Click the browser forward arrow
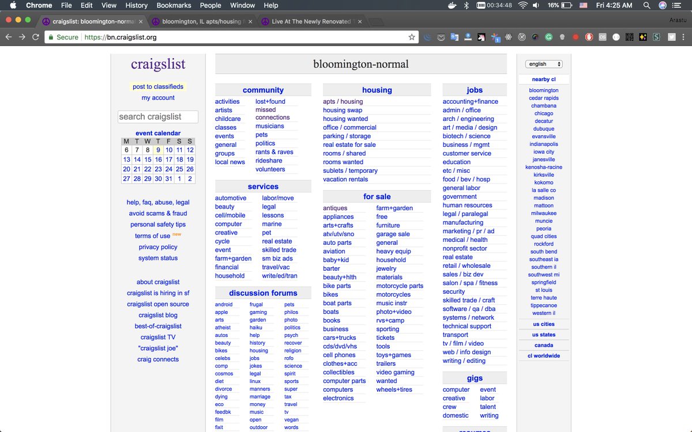Viewport: 692px width, 432px height. click(22, 37)
